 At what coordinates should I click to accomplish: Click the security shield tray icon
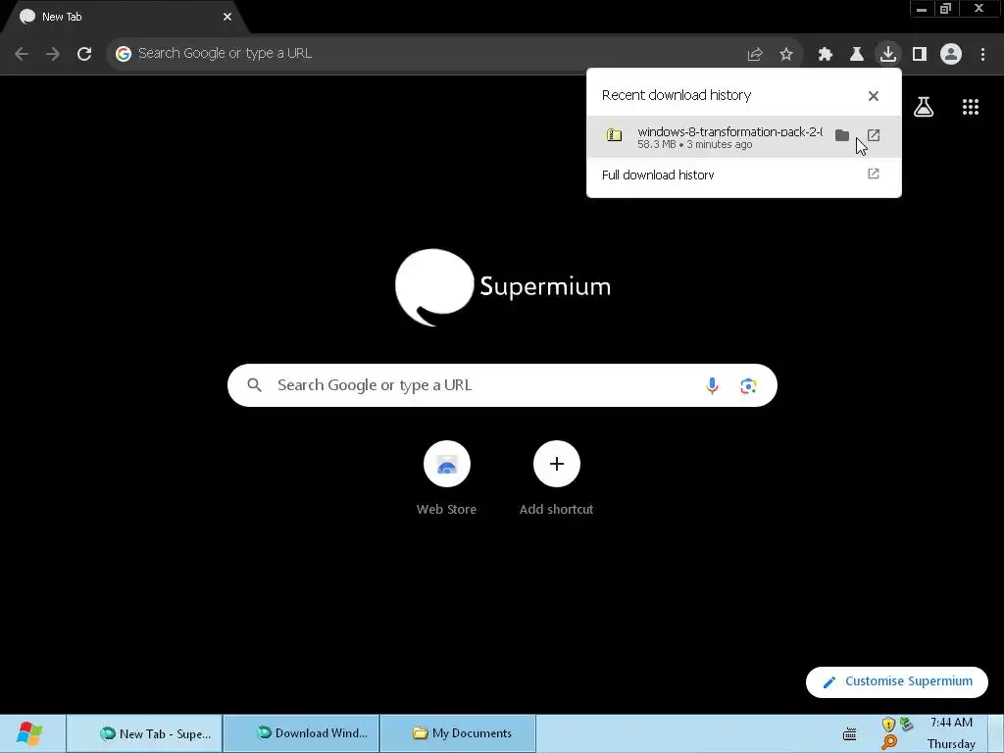[888, 725]
